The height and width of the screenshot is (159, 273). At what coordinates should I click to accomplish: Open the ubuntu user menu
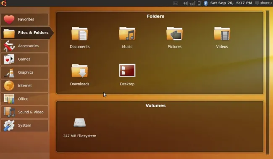pos(263,3)
